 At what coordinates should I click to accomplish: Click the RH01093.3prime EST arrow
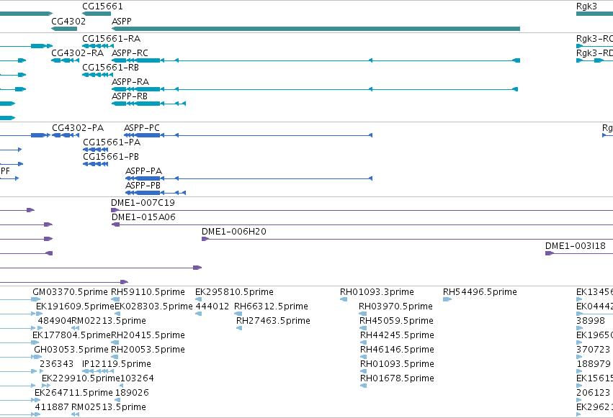(x=344, y=299)
